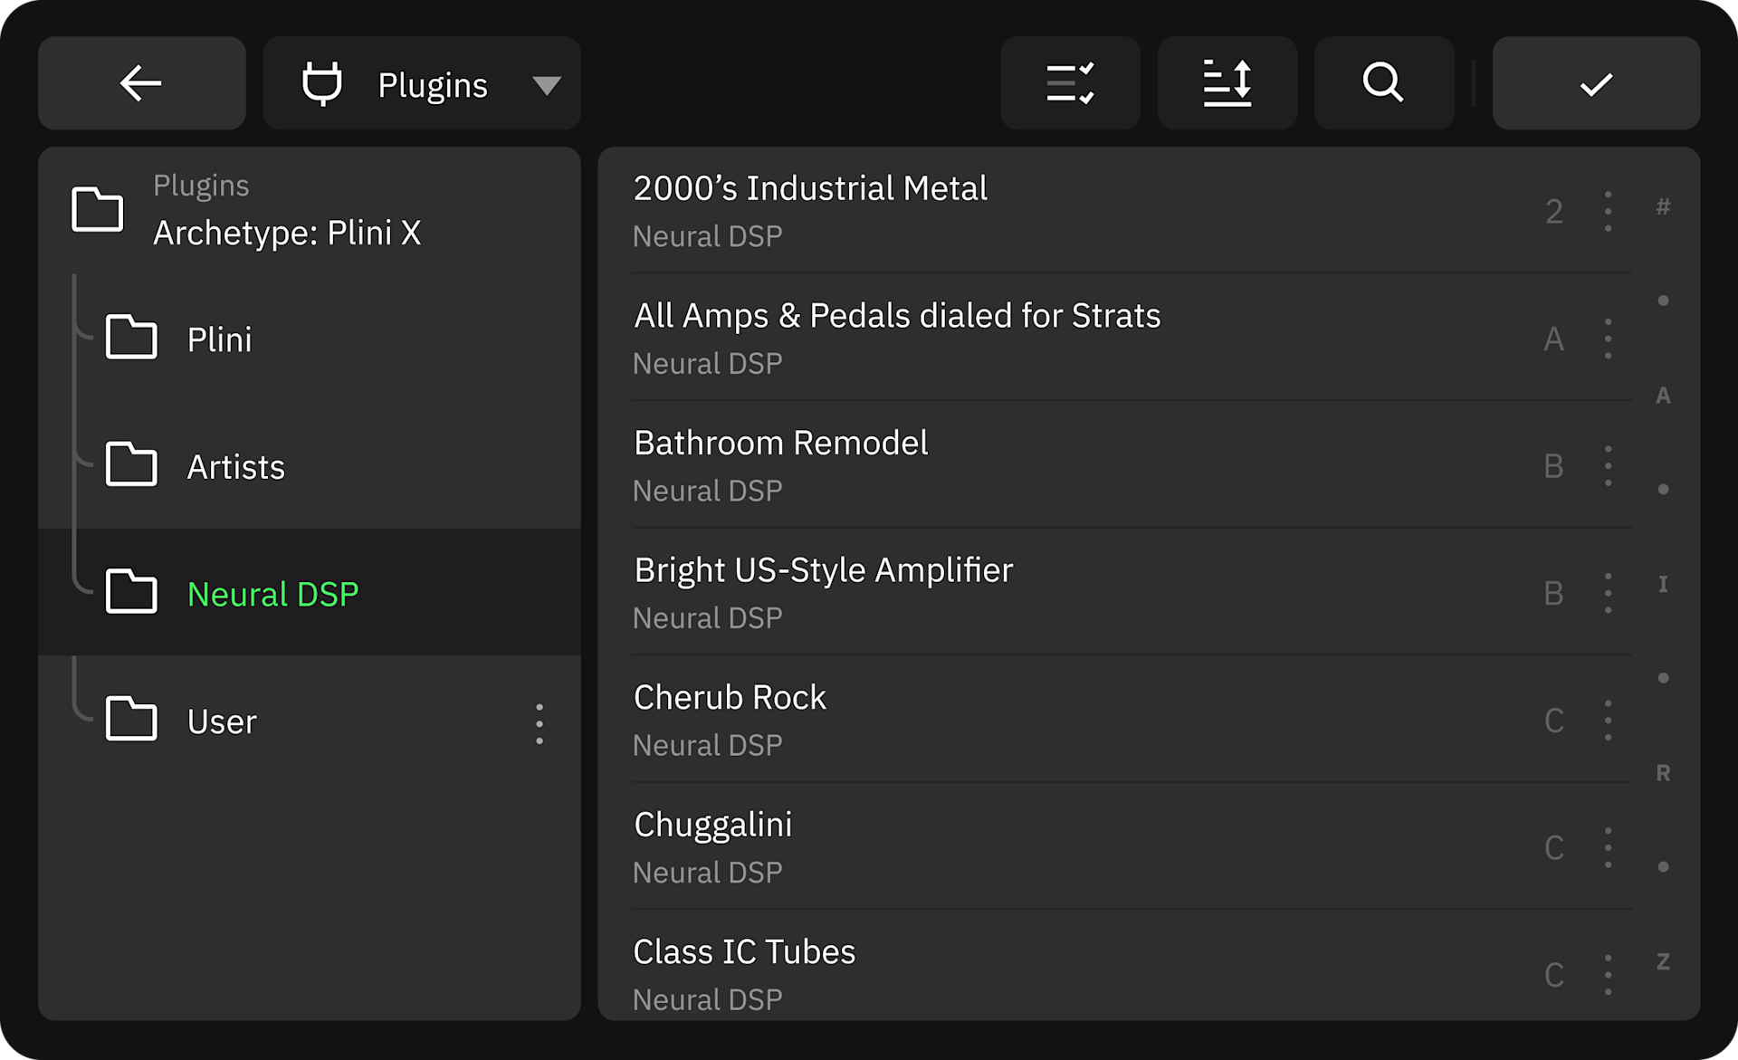
Task: Click the back arrow button
Action: pyautogui.click(x=141, y=83)
